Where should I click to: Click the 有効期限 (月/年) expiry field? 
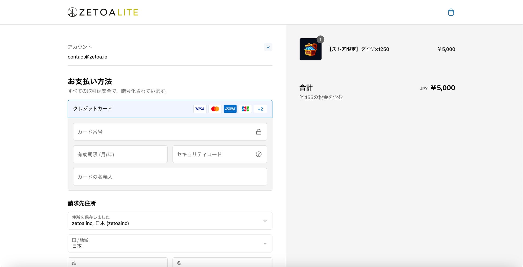120,154
